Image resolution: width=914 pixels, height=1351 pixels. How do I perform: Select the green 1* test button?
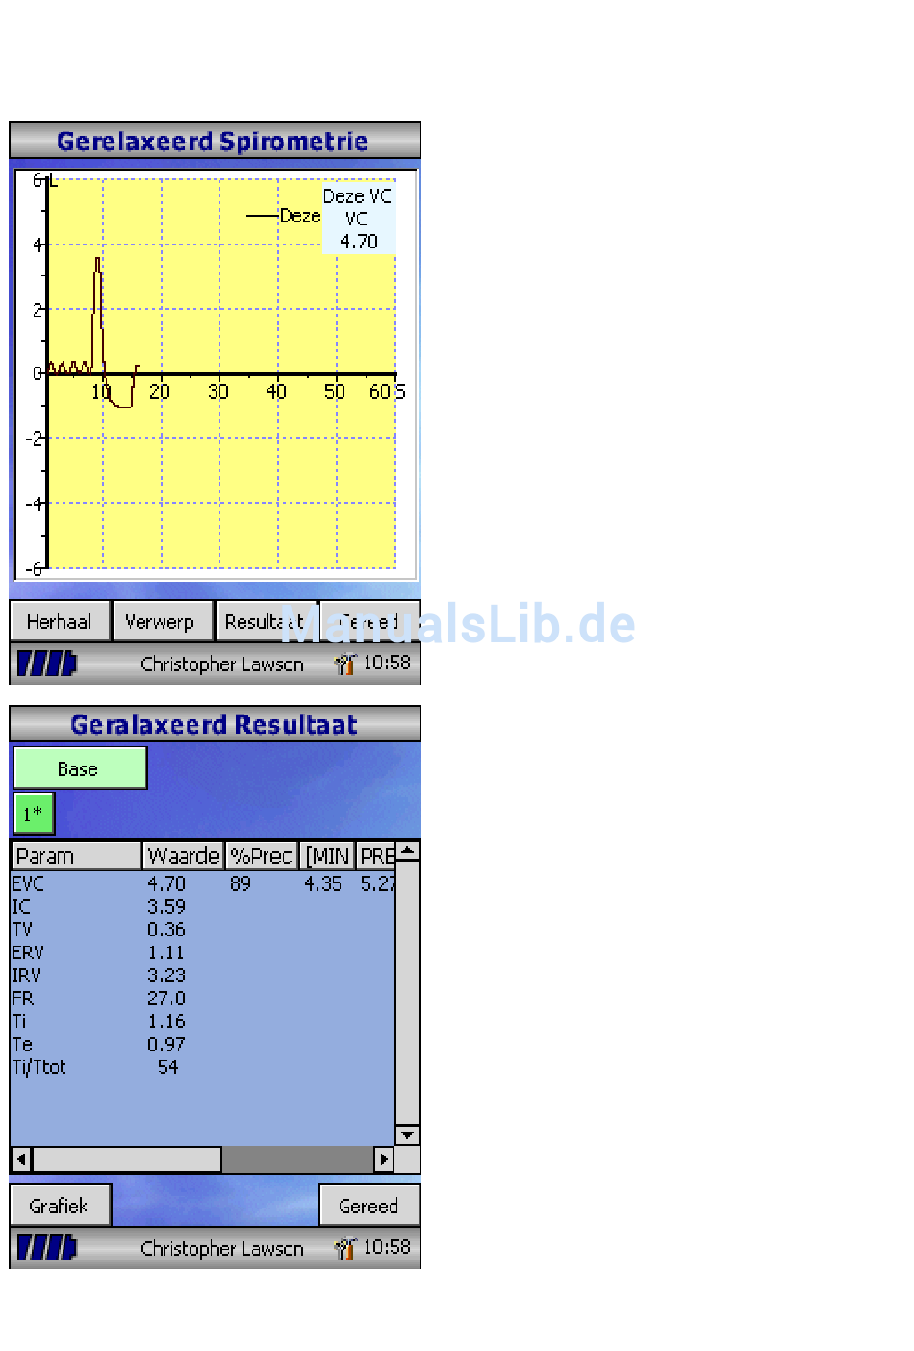coord(34,814)
